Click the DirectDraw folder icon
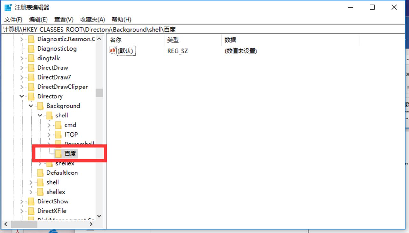The height and width of the screenshot is (233, 409). [x=32, y=67]
